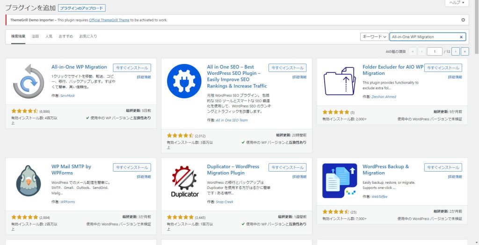Image resolution: width=479 pixels, height=245 pixels.
Task: Open the WP Mail SMTP by WPForms title
Action: [71, 170]
